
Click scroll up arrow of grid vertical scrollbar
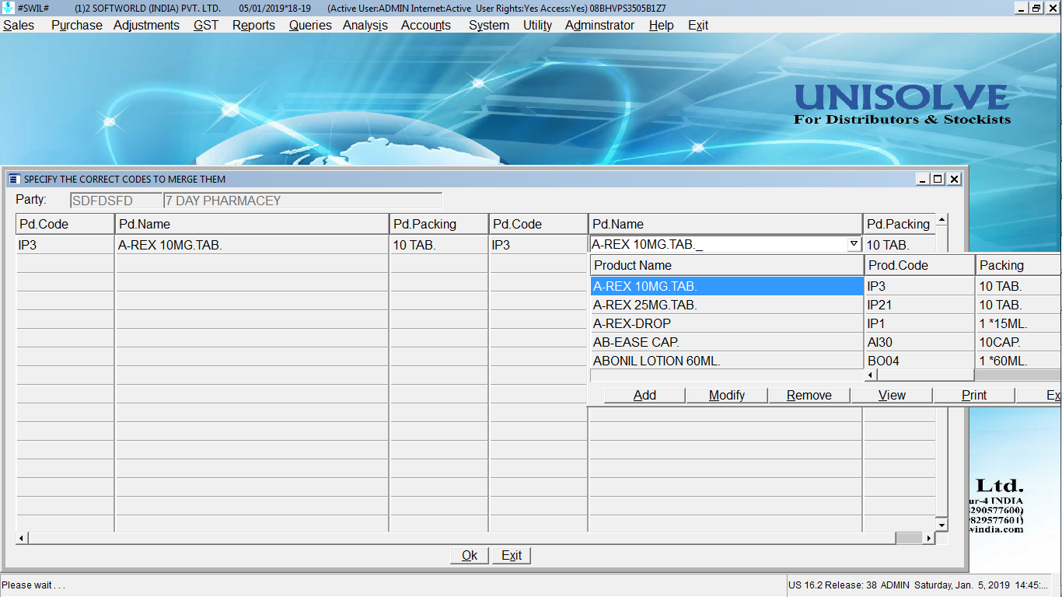(941, 220)
